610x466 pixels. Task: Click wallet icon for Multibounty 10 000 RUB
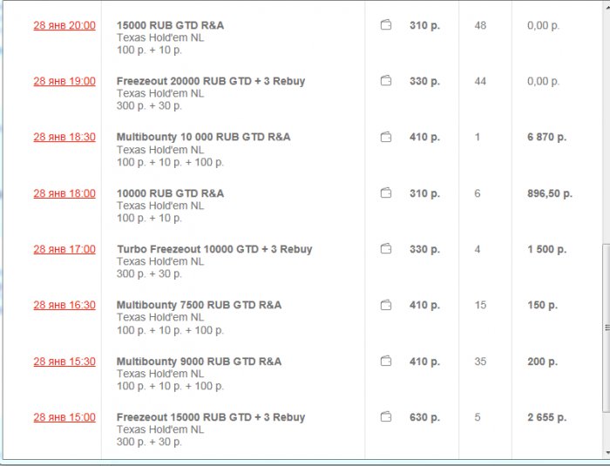(386, 137)
